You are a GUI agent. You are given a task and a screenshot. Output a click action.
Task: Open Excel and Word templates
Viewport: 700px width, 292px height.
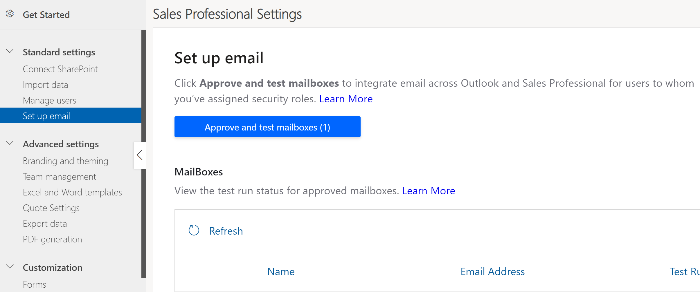pyautogui.click(x=72, y=192)
